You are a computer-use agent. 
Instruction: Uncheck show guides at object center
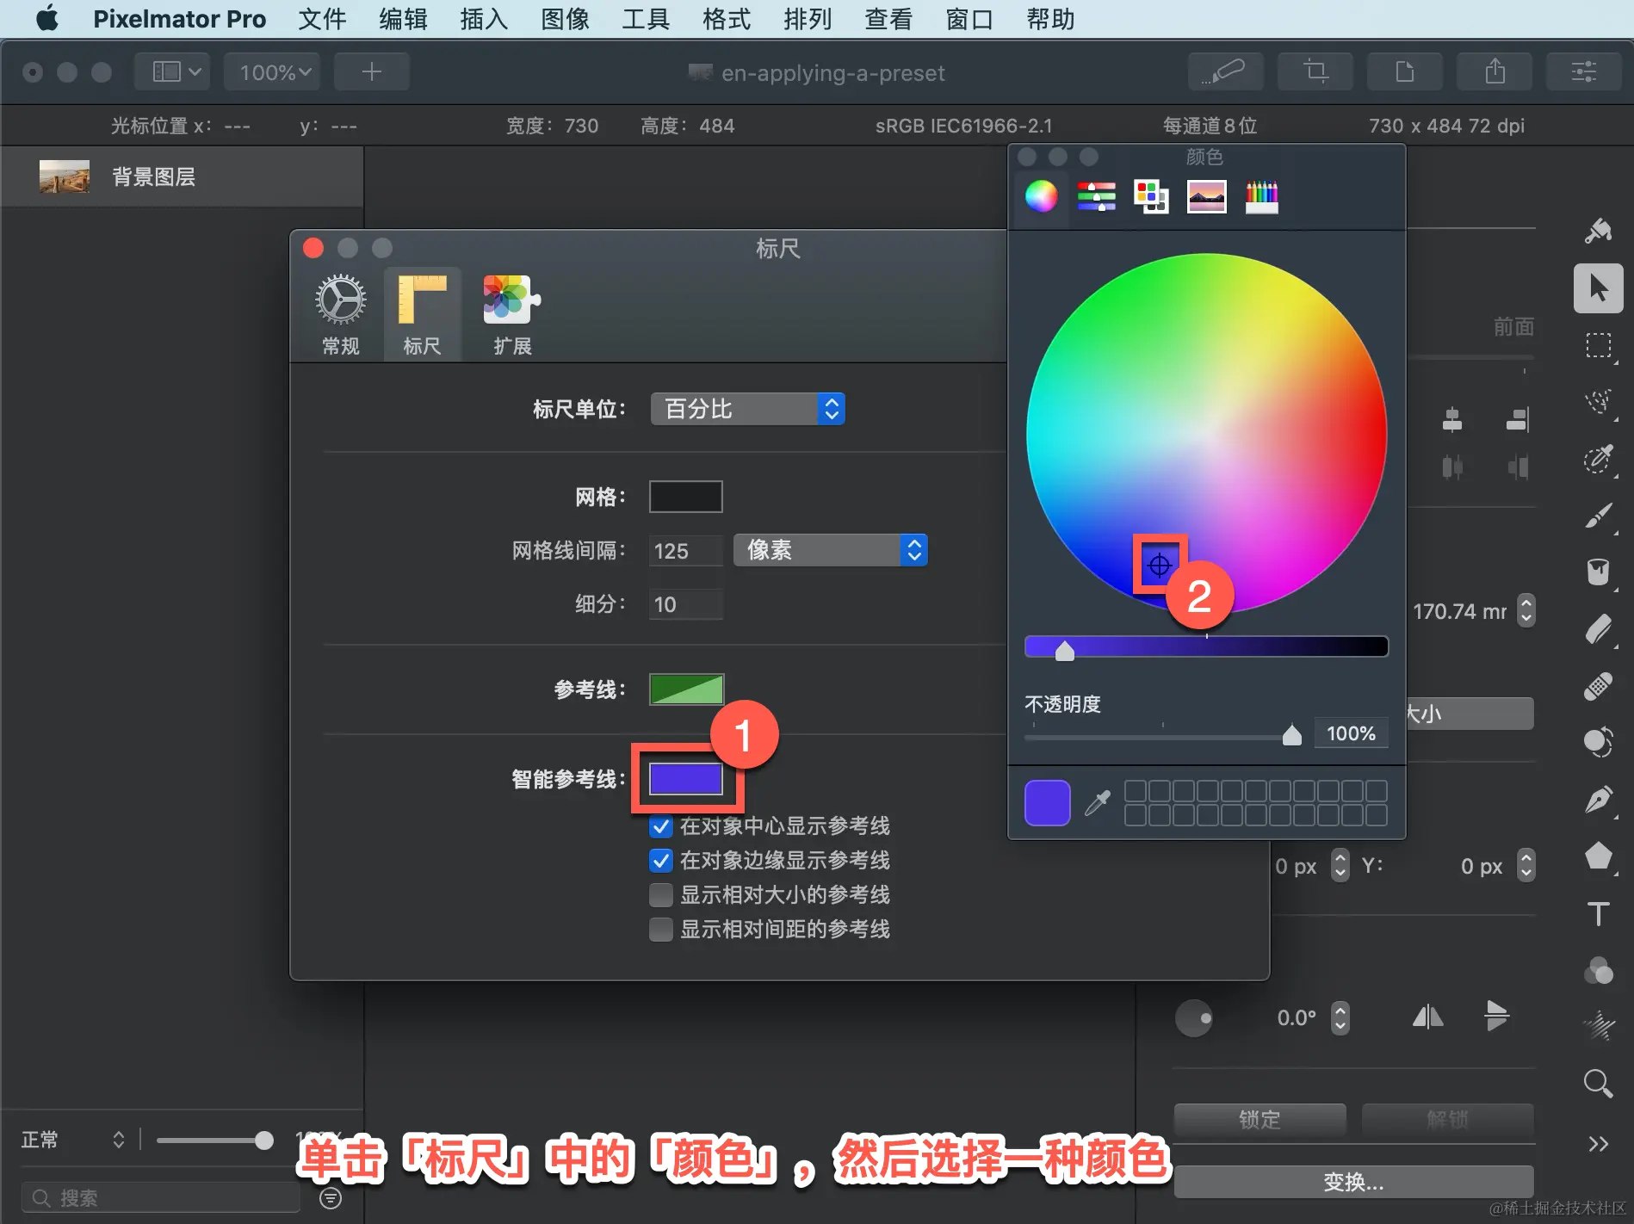coord(661,827)
